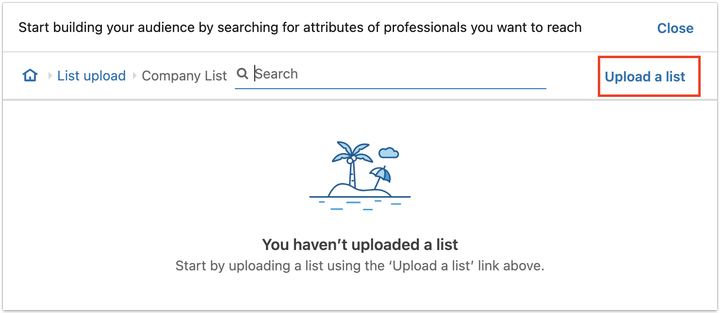Click the word "professionals" in the header sentence

pyautogui.click(x=425, y=28)
